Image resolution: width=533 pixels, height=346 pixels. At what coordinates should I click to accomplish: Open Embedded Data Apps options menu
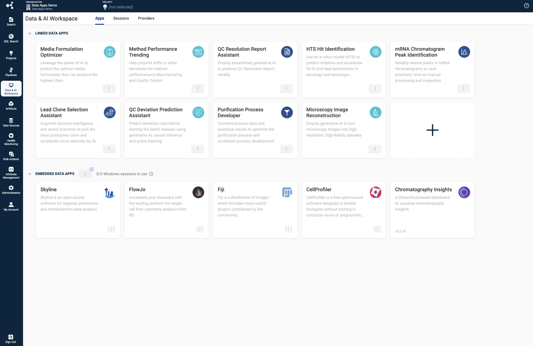coord(85,174)
